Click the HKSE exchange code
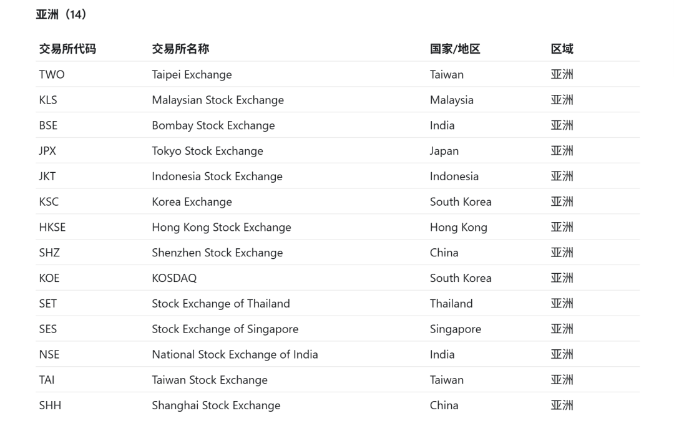The image size is (674, 431). pos(52,227)
